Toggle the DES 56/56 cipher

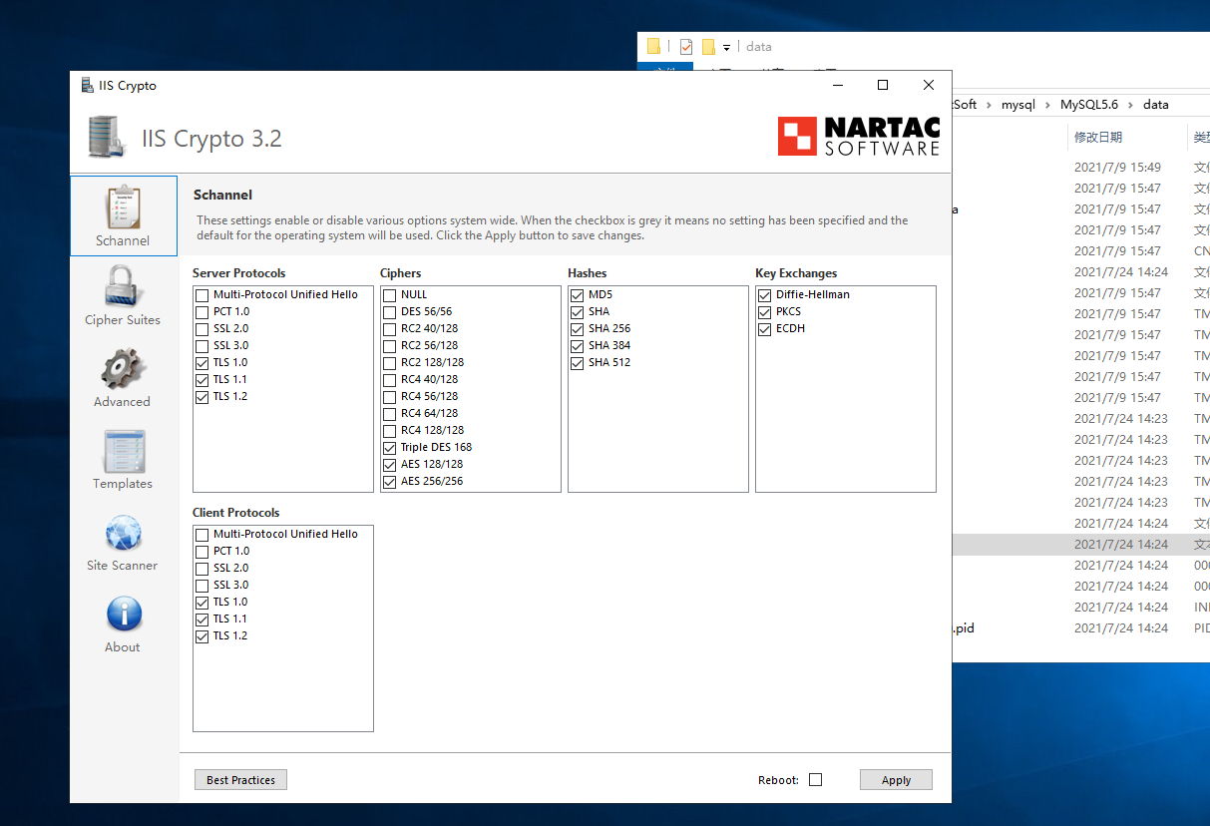(390, 312)
